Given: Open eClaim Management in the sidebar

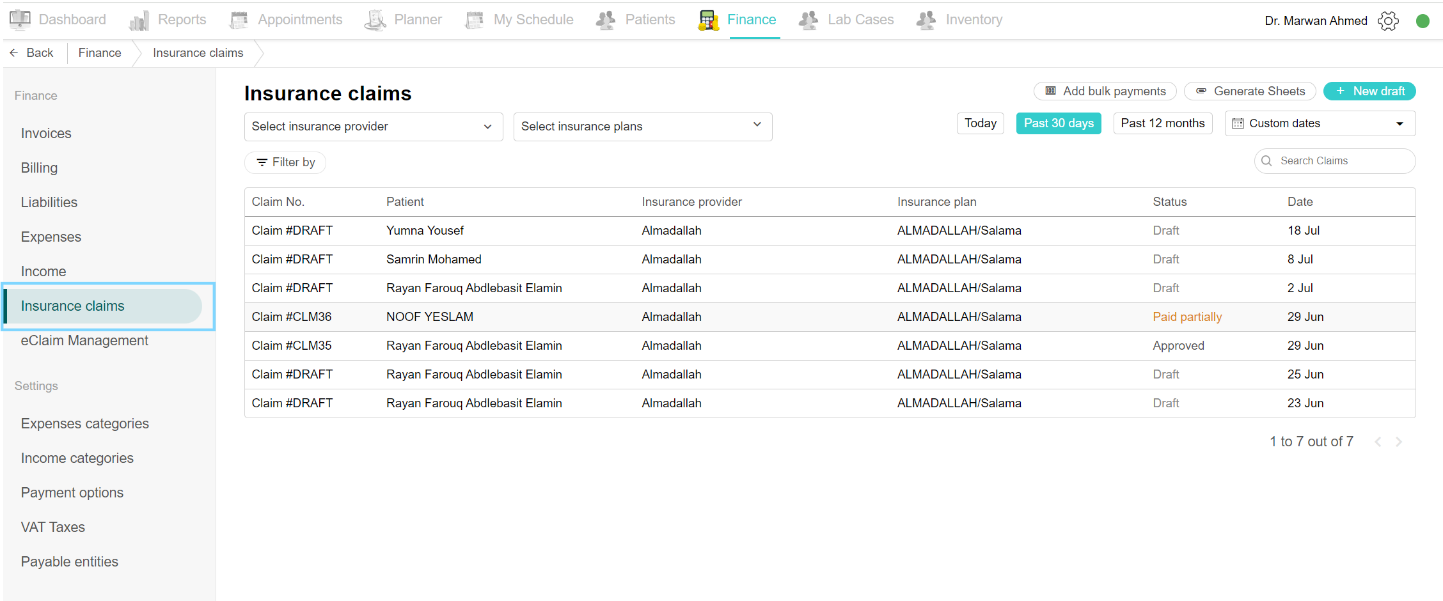Looking at the screenshot, I should point(84,341).
